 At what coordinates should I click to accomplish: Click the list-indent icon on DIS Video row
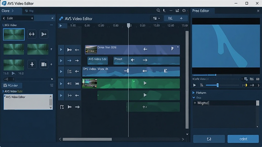[69, 71]
